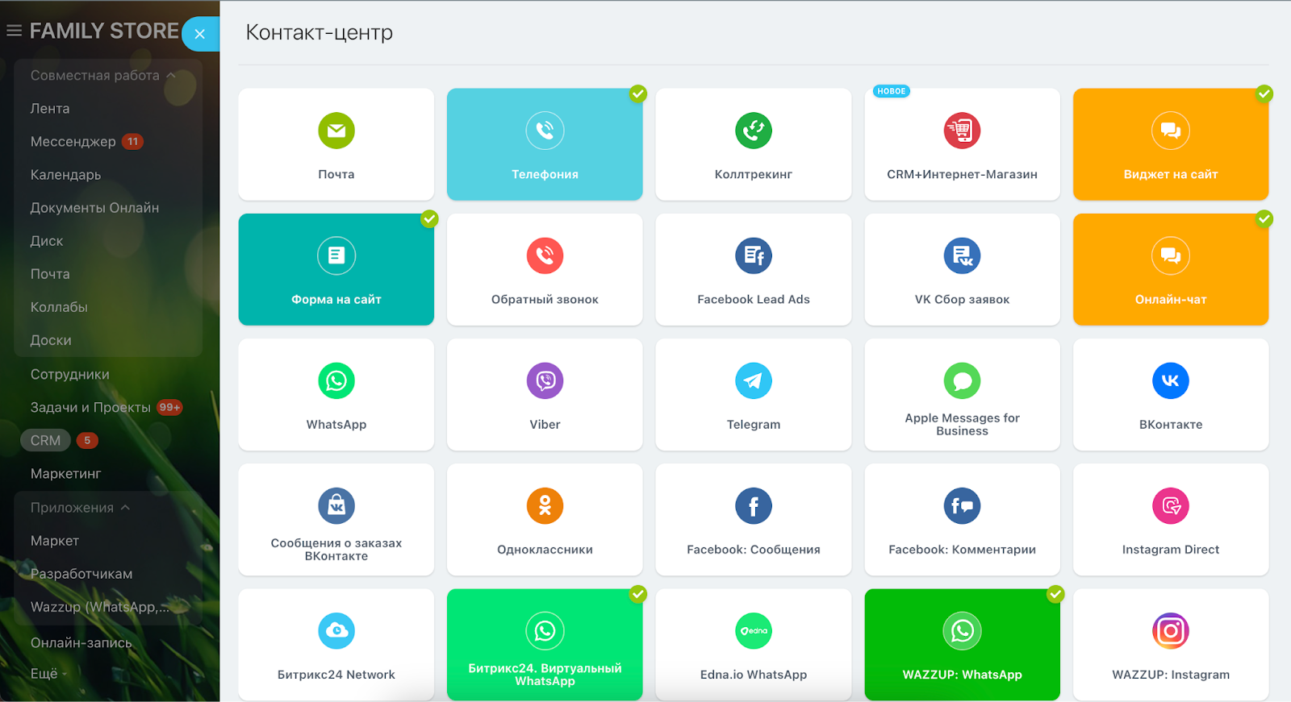Click the Одноклассники orange icon
Image resolution: width=1291 pixels, height=702 pixels.
tap(545, 506)
